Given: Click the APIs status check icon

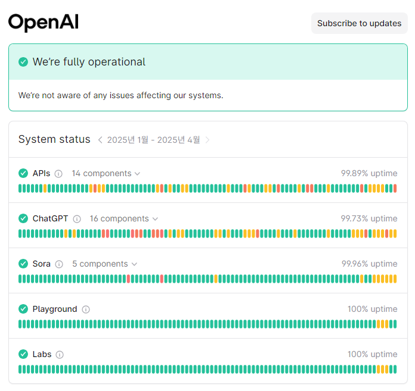Looking at the screenshot, I should tap(23, 173).
